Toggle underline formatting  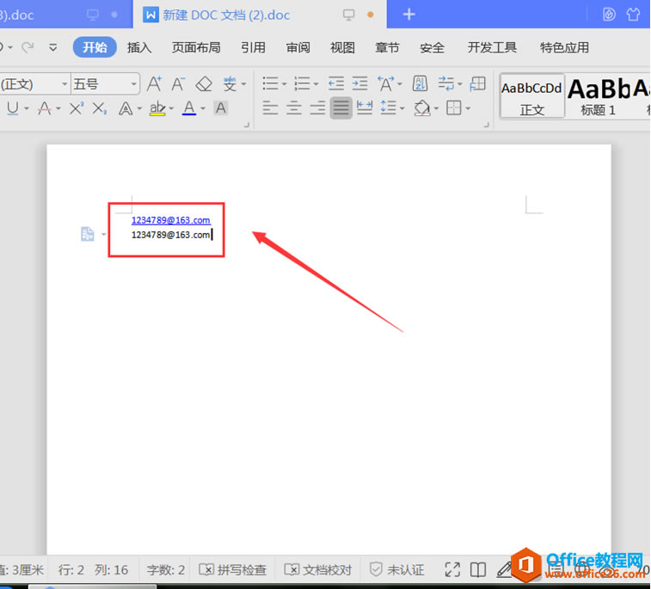point(12,108)
